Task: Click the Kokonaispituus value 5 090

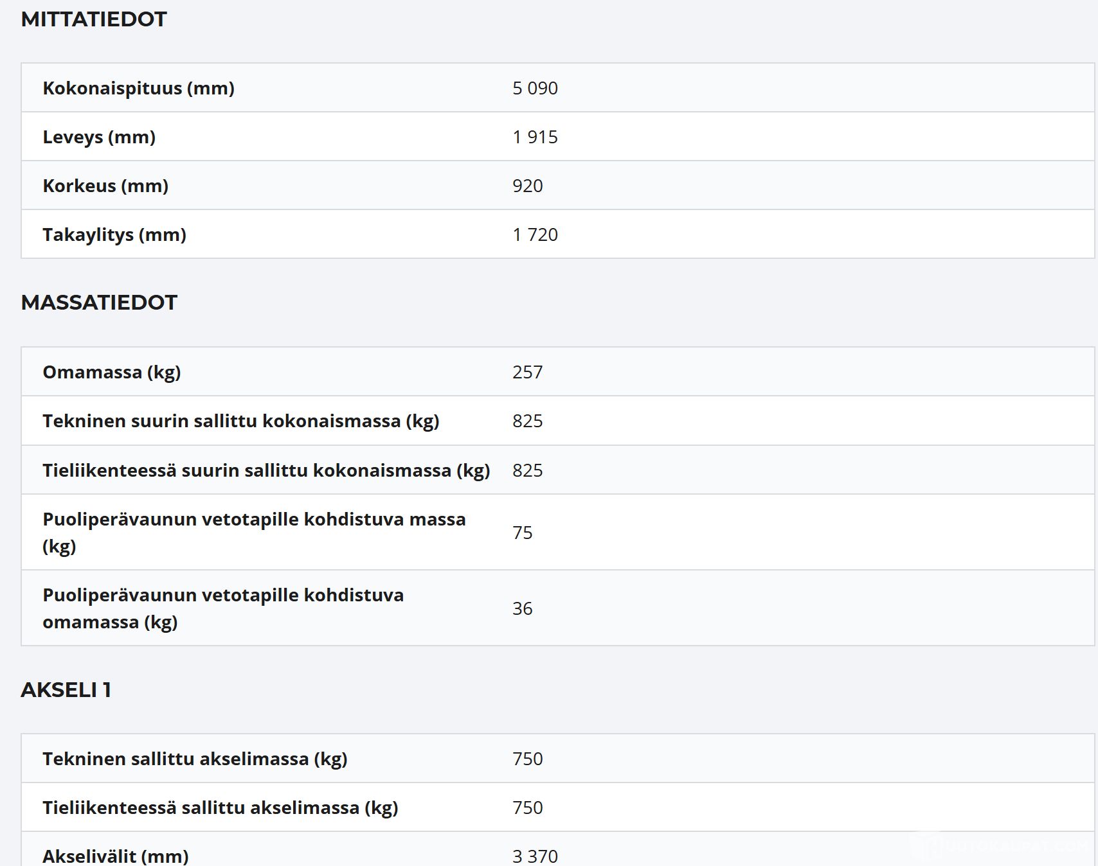Action: [x=535, y=88]
